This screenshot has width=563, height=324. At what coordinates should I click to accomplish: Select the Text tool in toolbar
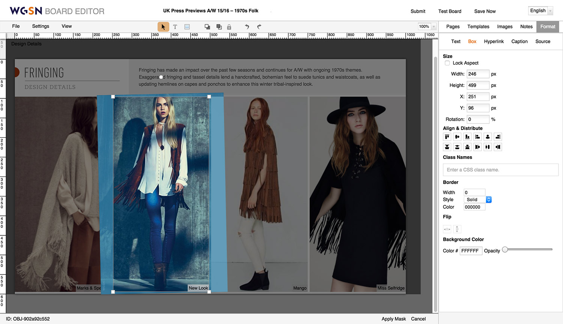175,27
